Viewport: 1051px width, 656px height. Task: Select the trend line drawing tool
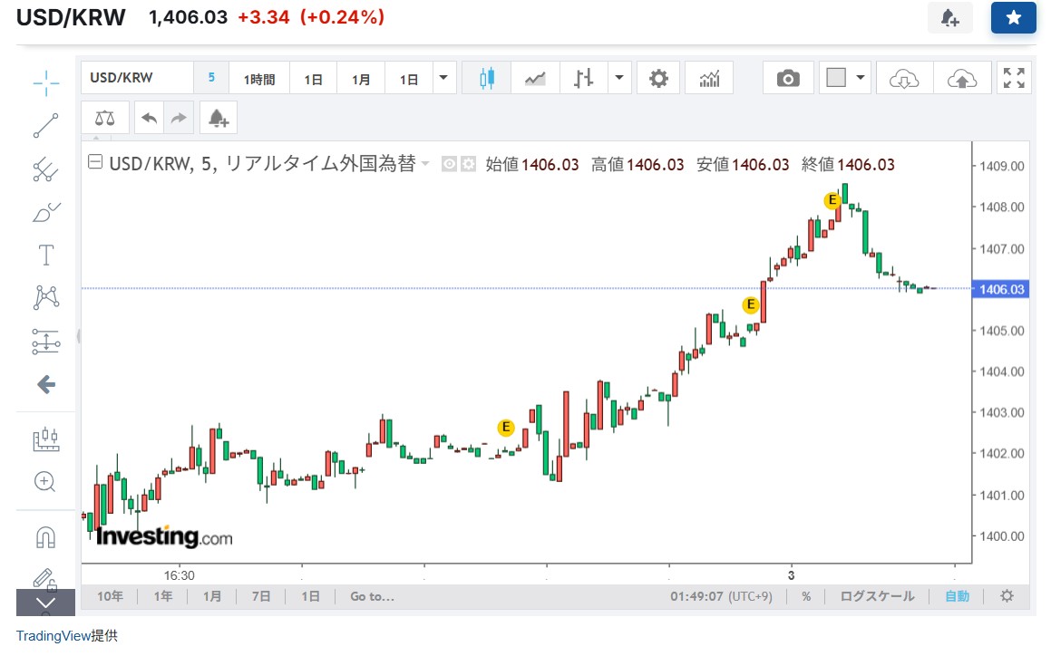coord(45,125)
